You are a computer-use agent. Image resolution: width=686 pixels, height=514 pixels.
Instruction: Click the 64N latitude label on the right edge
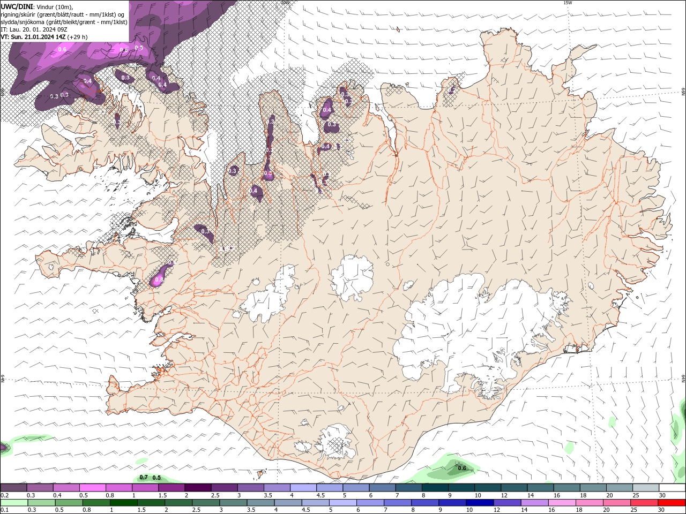point(683,379)
